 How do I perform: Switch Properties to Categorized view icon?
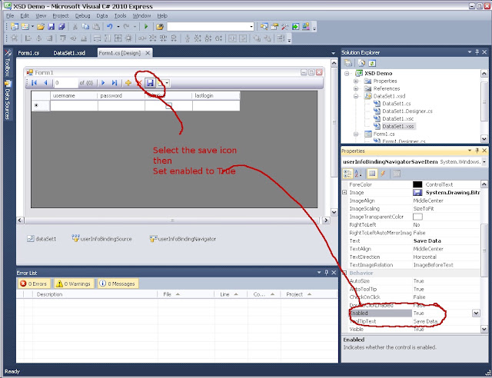pos(347,174)
